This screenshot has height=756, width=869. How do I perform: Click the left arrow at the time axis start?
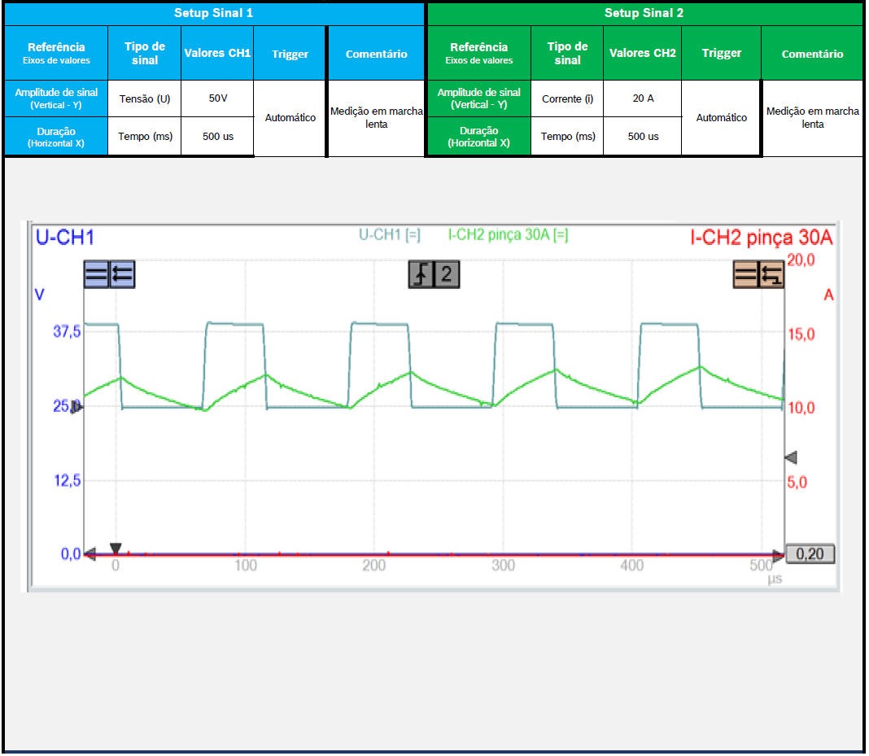coord(90,554)
